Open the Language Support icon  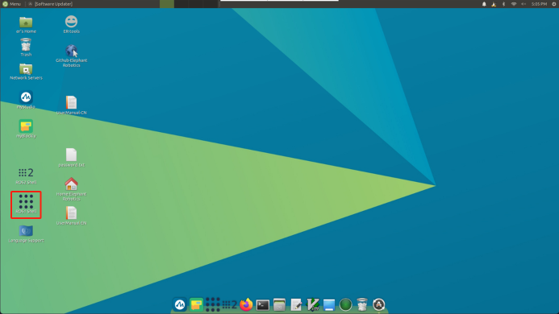[x=26, y=234]
